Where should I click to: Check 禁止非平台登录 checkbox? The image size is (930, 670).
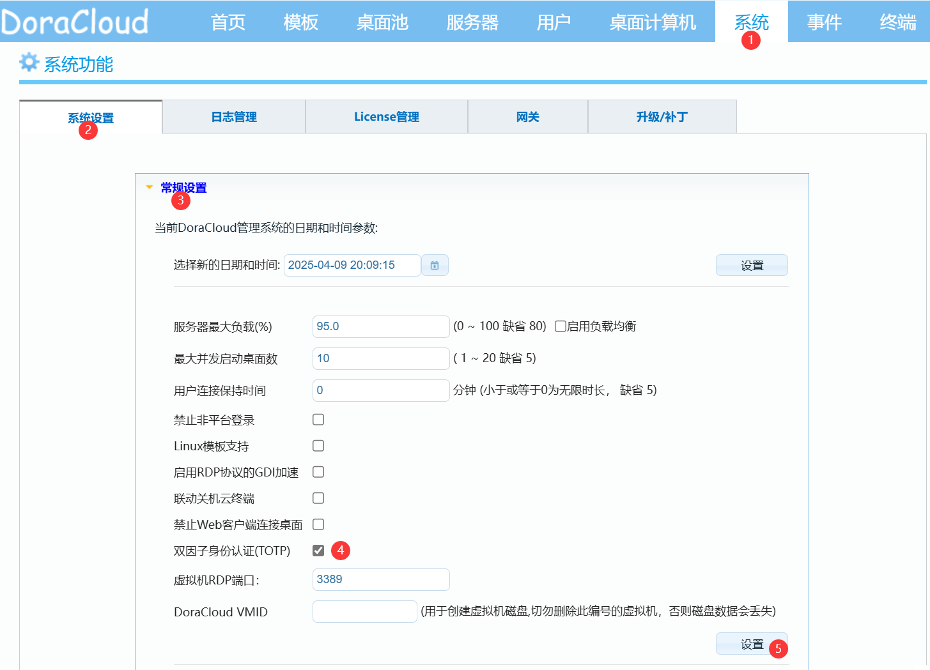click(x=318, y=420)
